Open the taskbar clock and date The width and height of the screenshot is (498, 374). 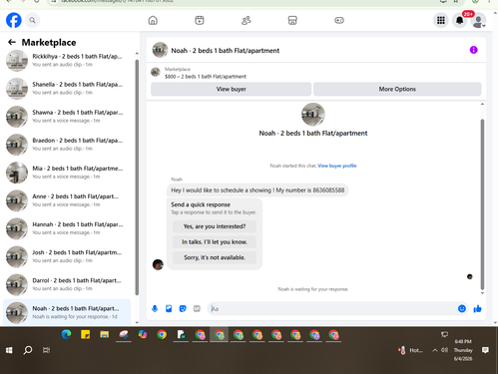pos(463,350)
